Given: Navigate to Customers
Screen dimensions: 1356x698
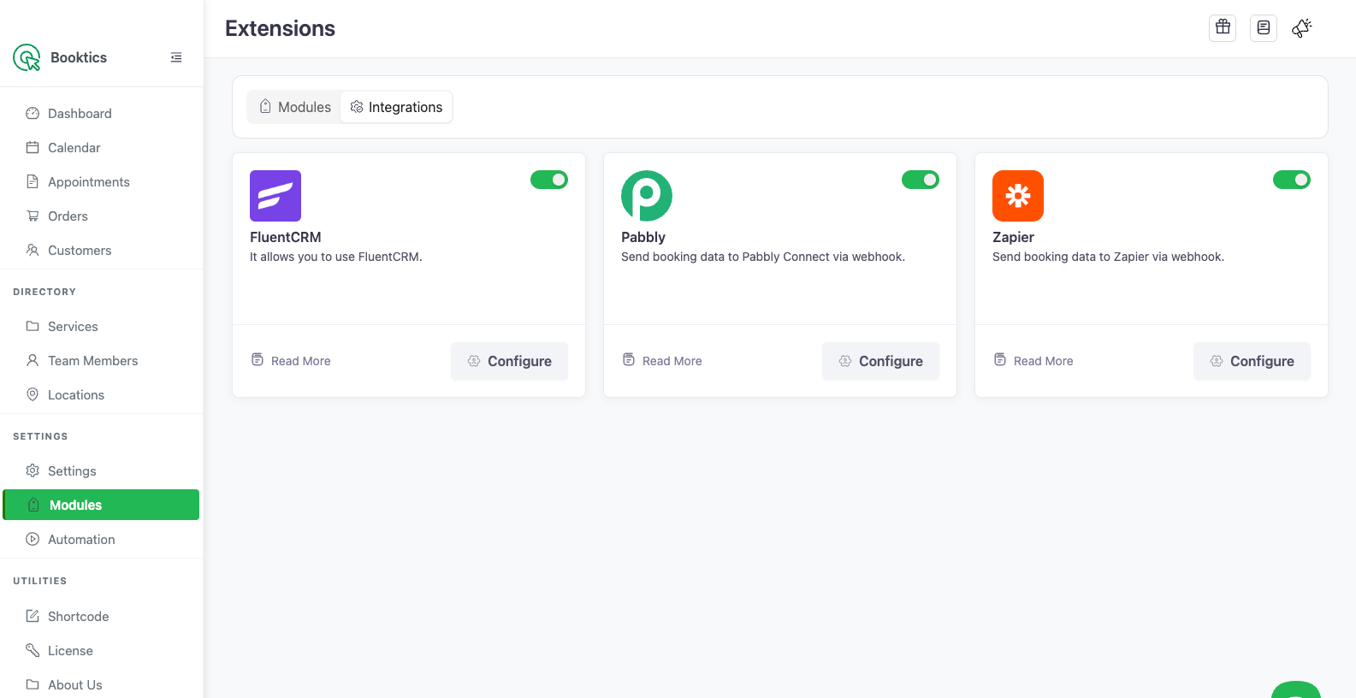Looking at the screenshot, I should [x=101, y=250].
